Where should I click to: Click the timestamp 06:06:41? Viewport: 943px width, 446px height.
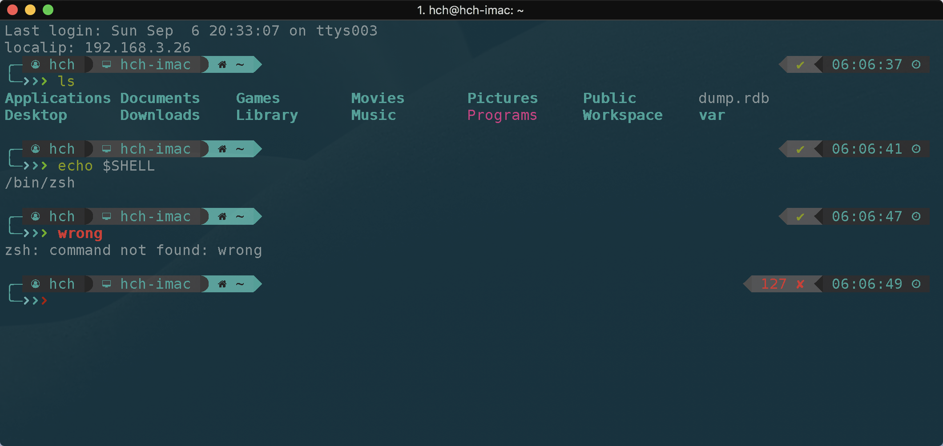coord(867,149)
